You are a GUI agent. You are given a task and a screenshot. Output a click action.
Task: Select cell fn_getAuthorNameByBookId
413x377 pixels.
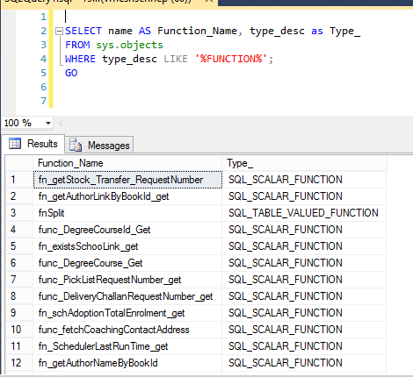[127, 363]
